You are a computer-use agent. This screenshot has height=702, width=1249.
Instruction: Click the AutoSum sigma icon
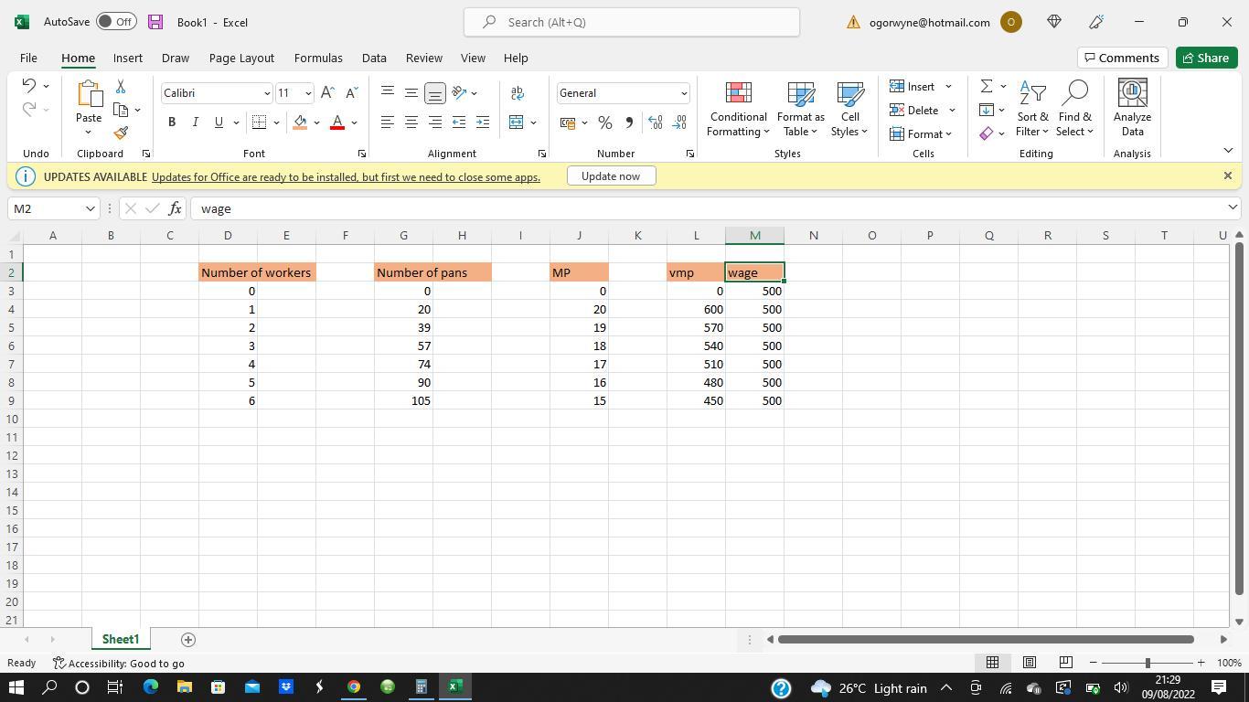tap(987, 86)
